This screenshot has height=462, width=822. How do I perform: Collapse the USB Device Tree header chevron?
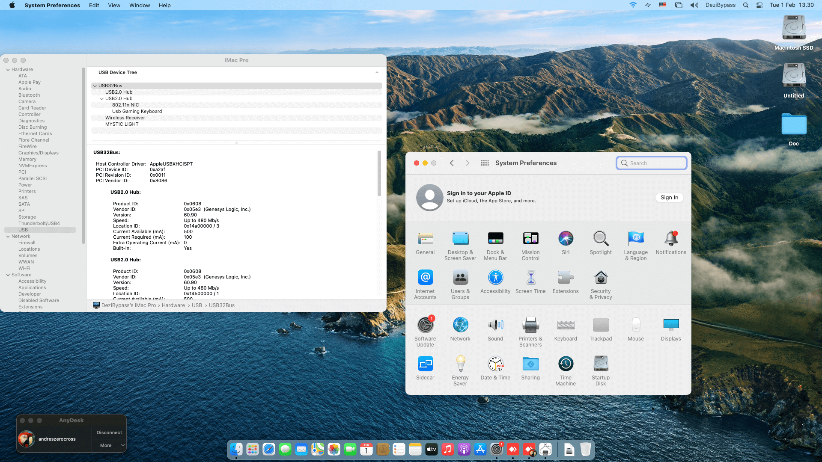tap(377, 72)
